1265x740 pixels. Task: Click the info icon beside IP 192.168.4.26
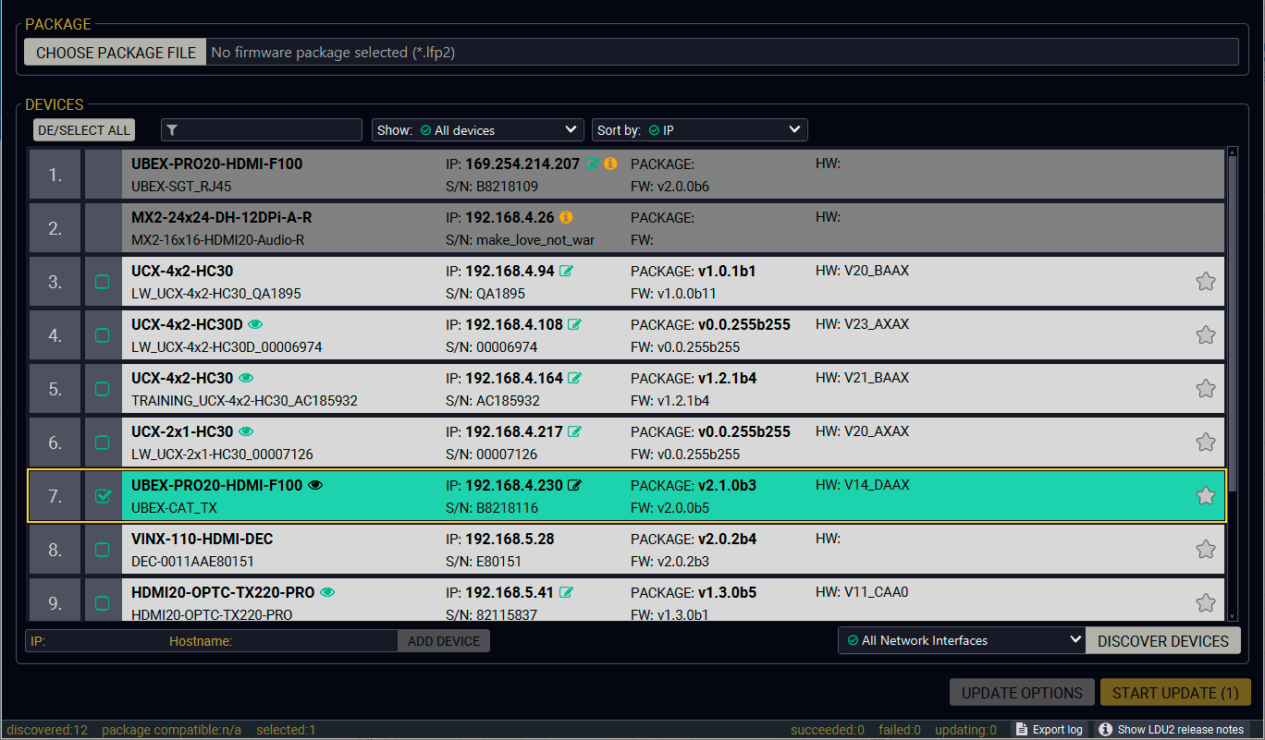click(x=566, y=217)
